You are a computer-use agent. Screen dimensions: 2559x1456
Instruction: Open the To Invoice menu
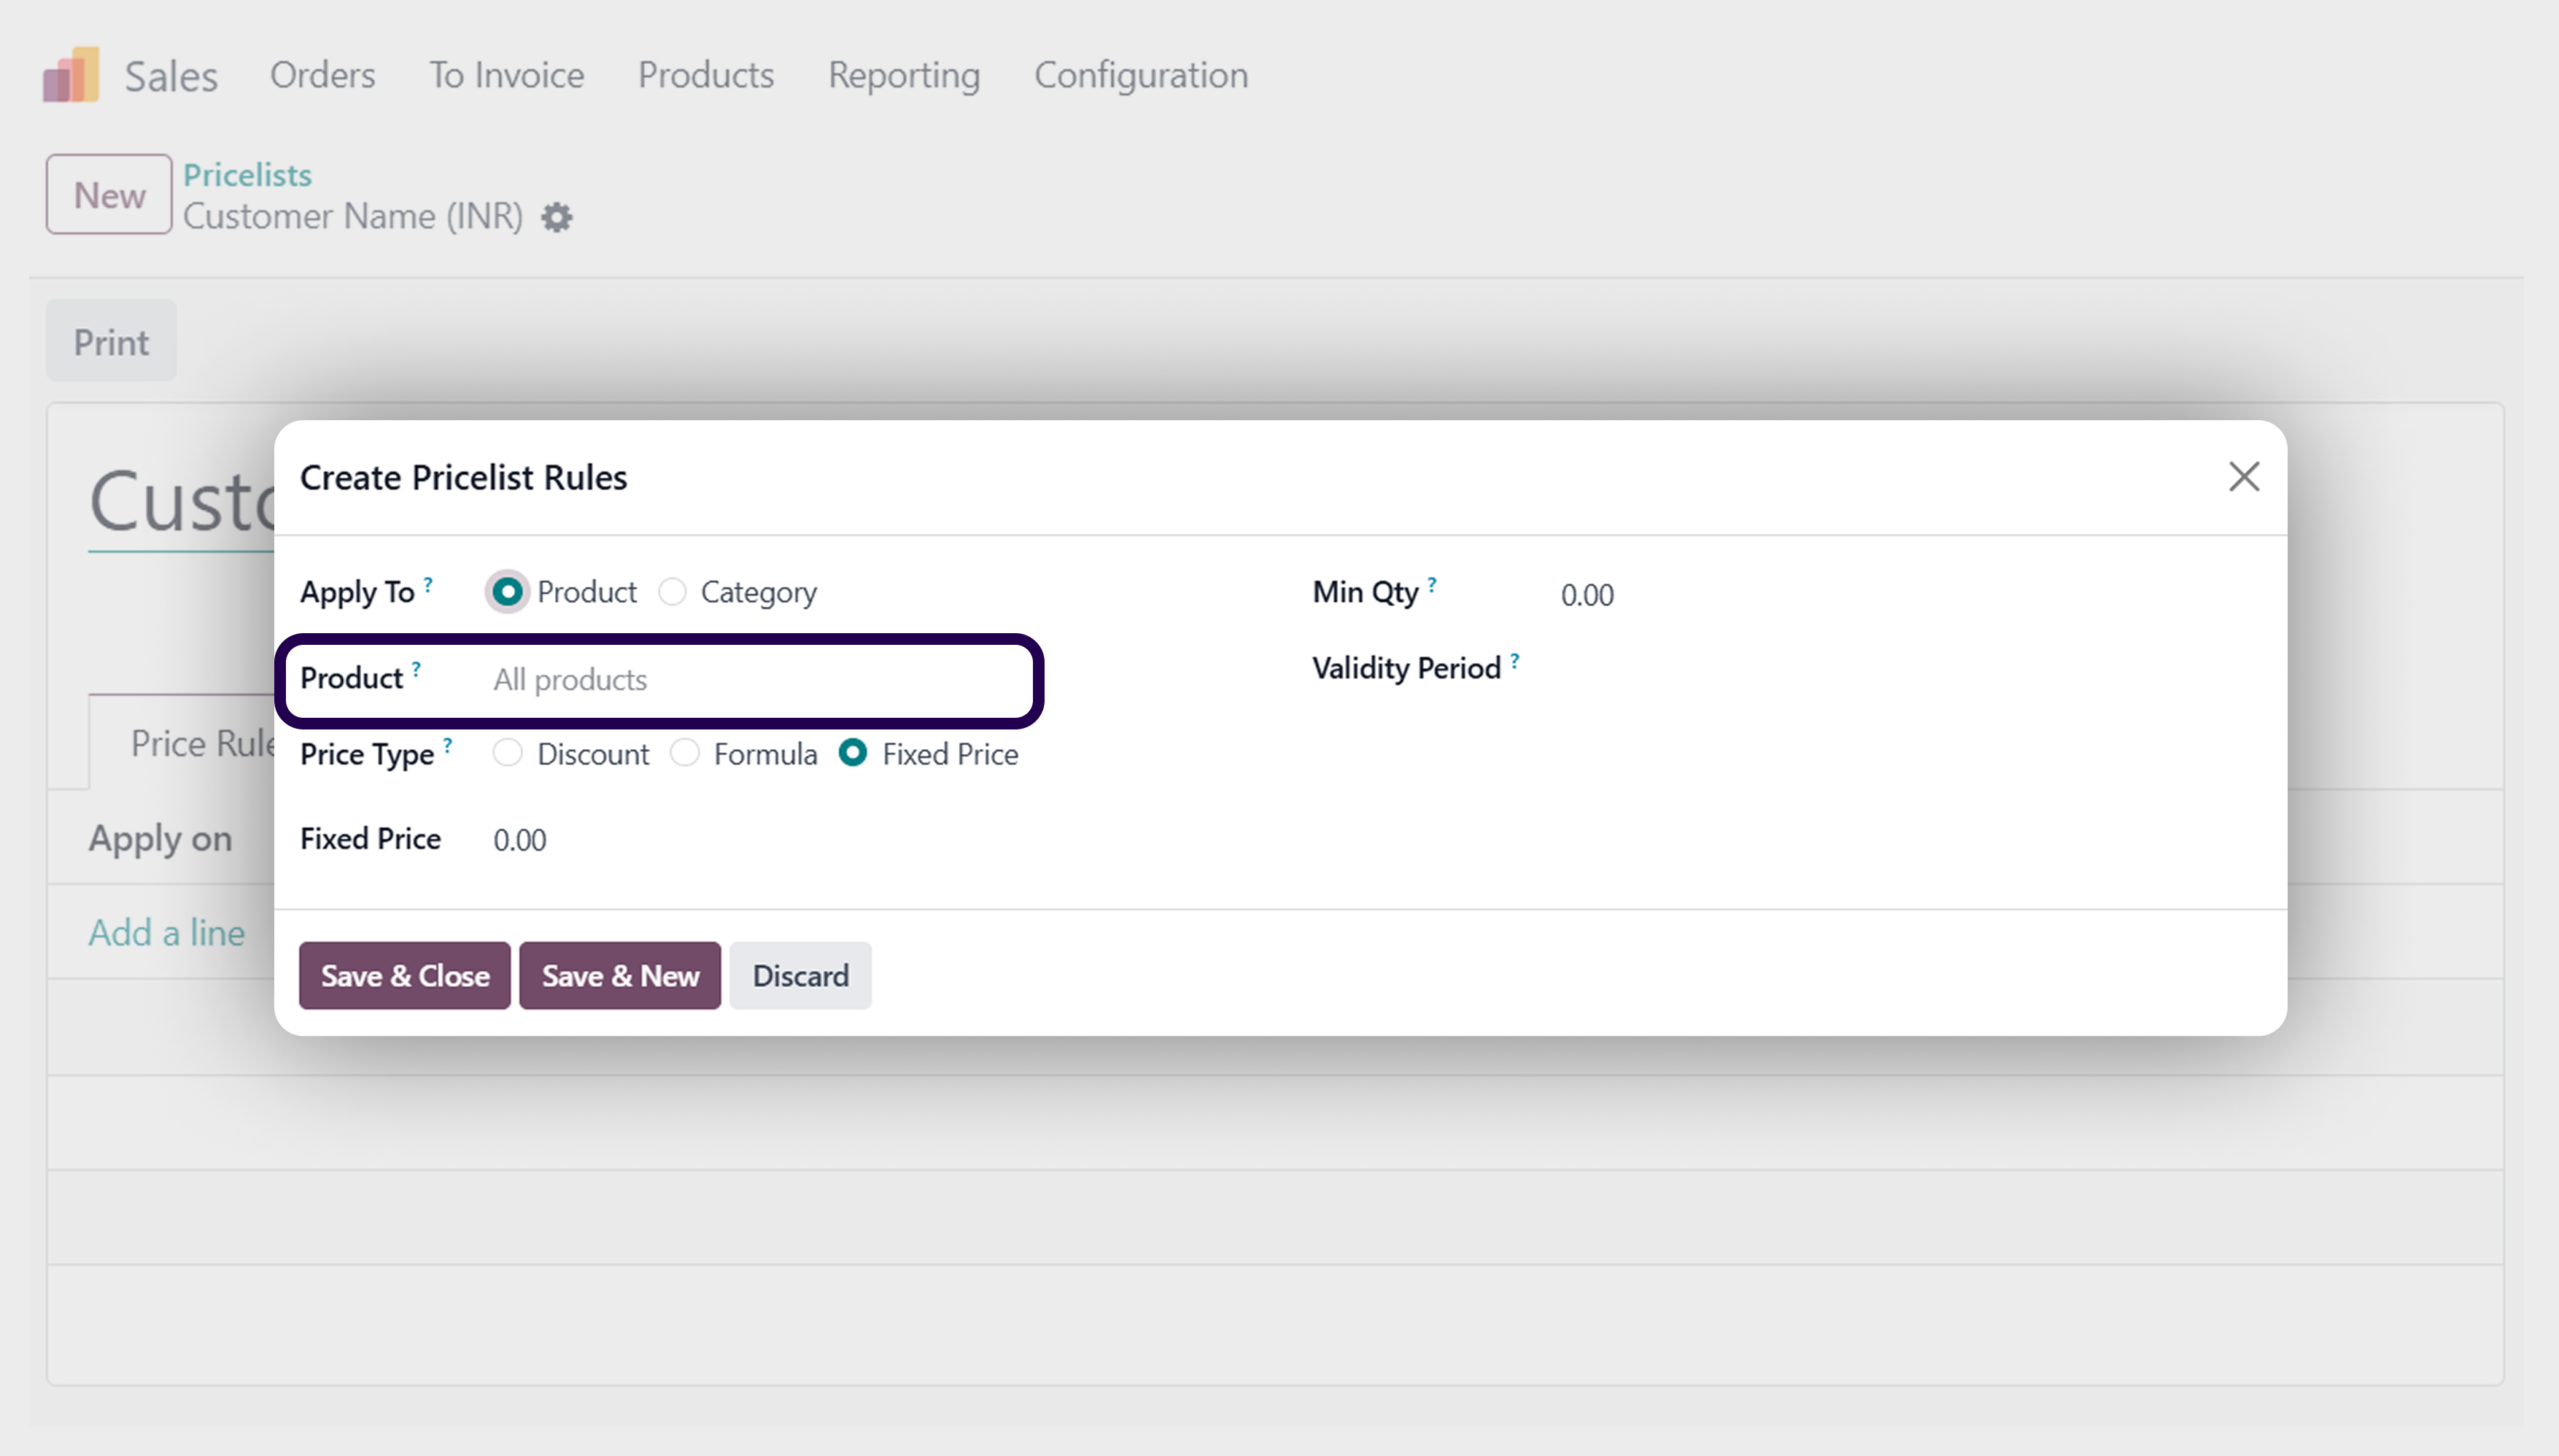click(x=506, y=75)
